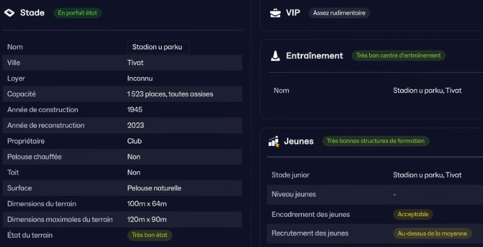Click the 'Encadrement des jeunes' label
Screen dimensions: 483x247
pos(310,215)
